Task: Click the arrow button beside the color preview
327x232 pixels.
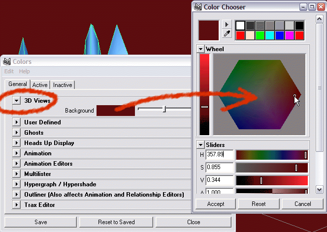Action: 227,24
